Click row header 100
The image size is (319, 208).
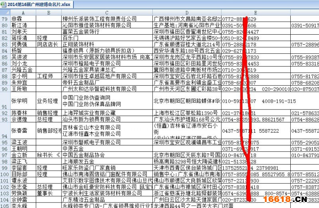click(5, 174)
